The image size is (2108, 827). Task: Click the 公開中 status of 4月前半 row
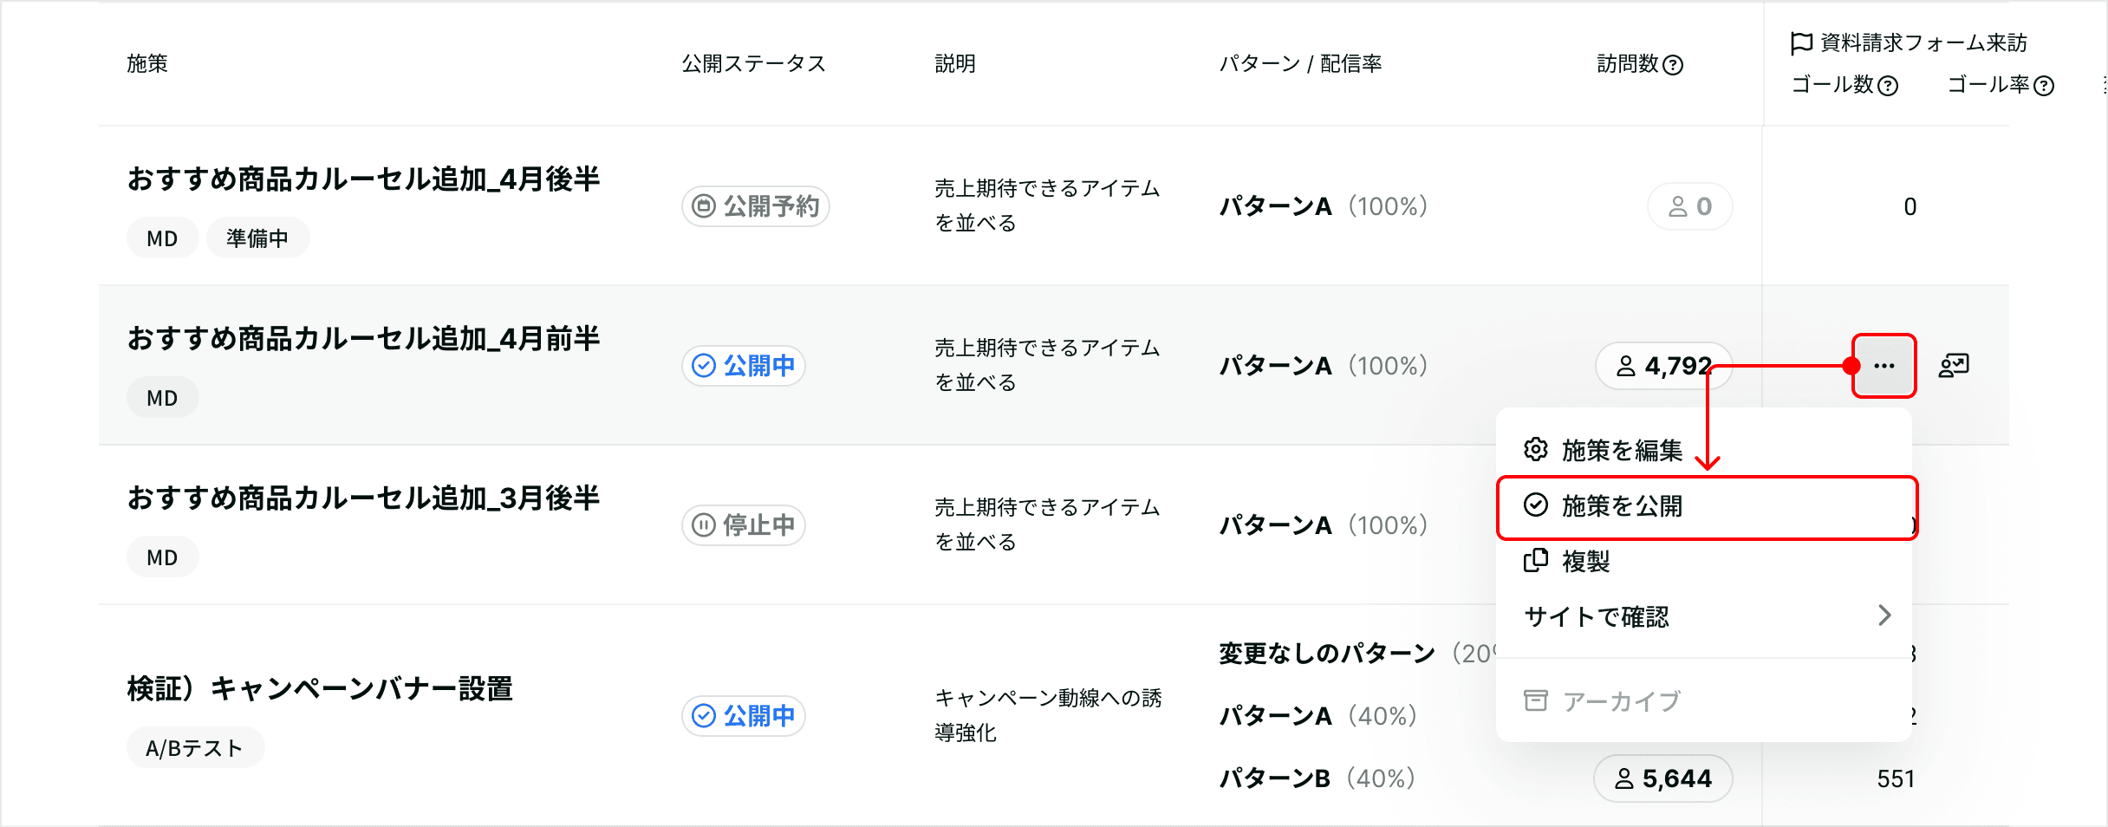[744, 366]
